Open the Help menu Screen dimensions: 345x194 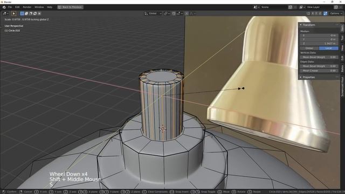[x=50, y=7]
